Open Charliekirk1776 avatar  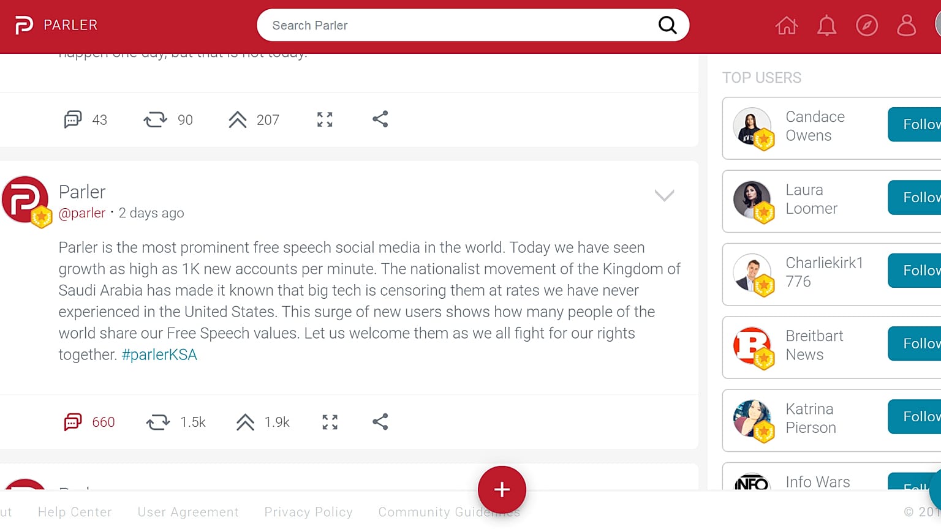point(753,273)
